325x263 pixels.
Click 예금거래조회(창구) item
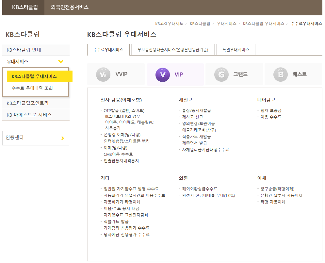point(199,130)
